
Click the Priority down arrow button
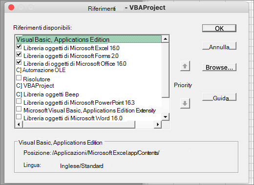pyautogui.click(x=185, y=103)
